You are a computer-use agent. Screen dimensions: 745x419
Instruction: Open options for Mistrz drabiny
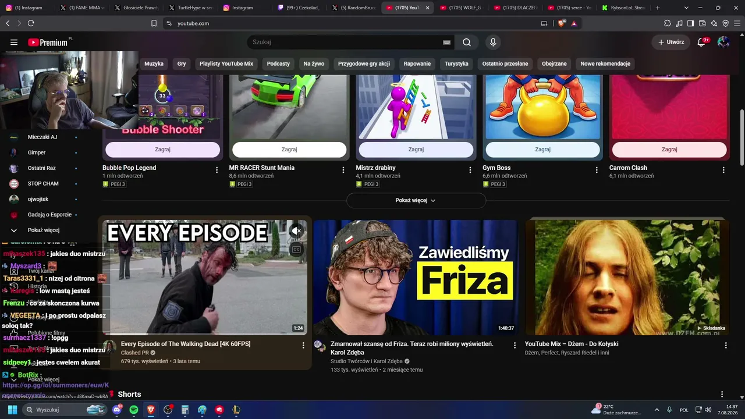coord(470,170)
